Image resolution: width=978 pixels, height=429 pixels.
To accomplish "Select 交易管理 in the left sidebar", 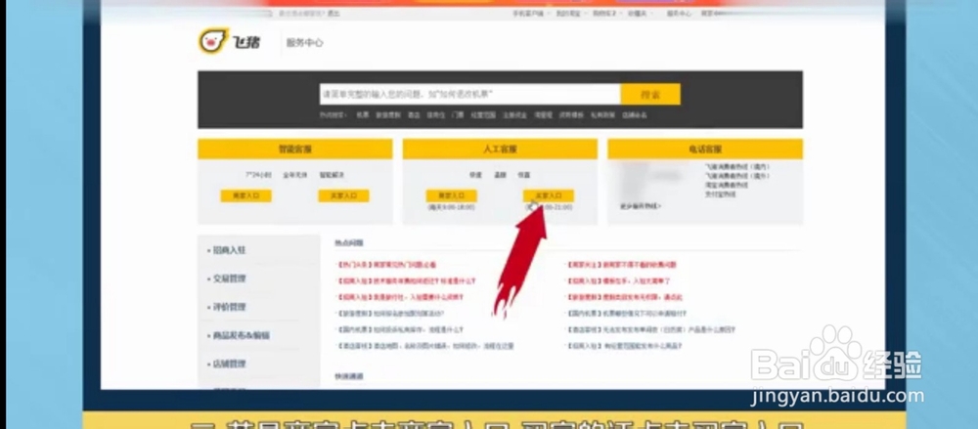I will (x=229, y=279).
